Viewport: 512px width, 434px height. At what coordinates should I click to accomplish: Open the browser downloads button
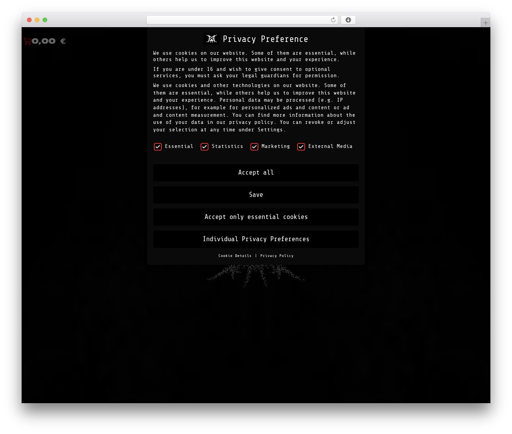348,20
